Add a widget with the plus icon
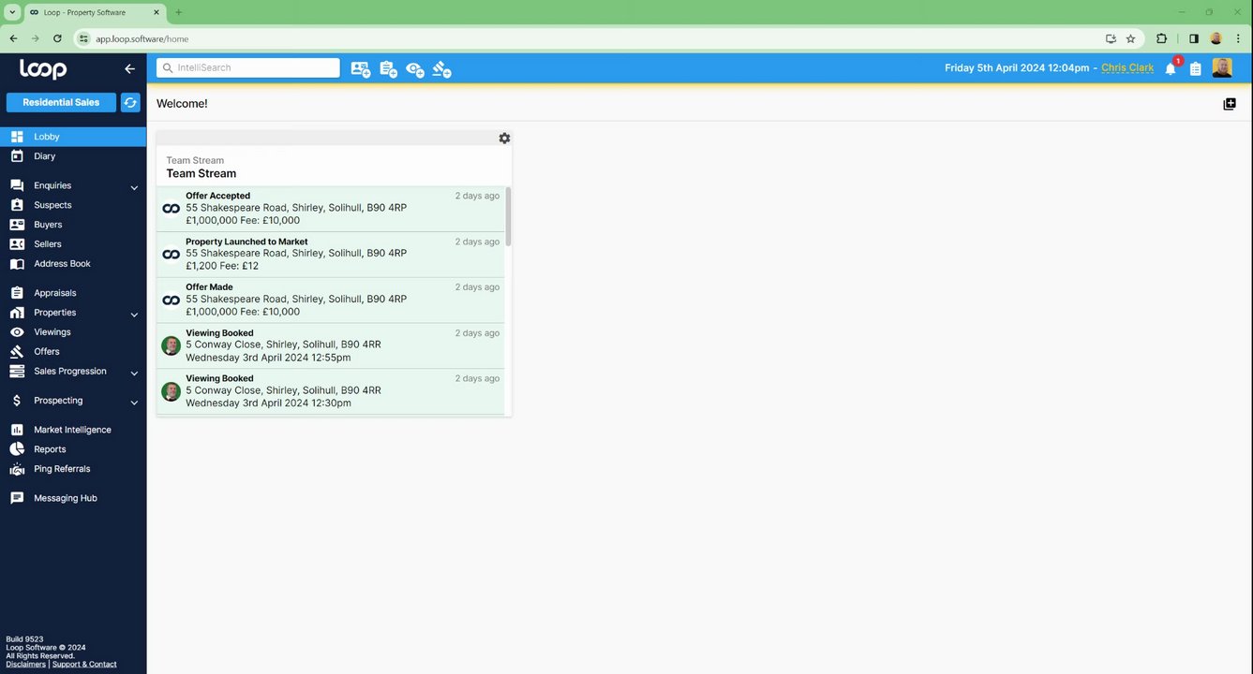The width and height of the screenshot is (1253, 674). tap(1230, 104)
